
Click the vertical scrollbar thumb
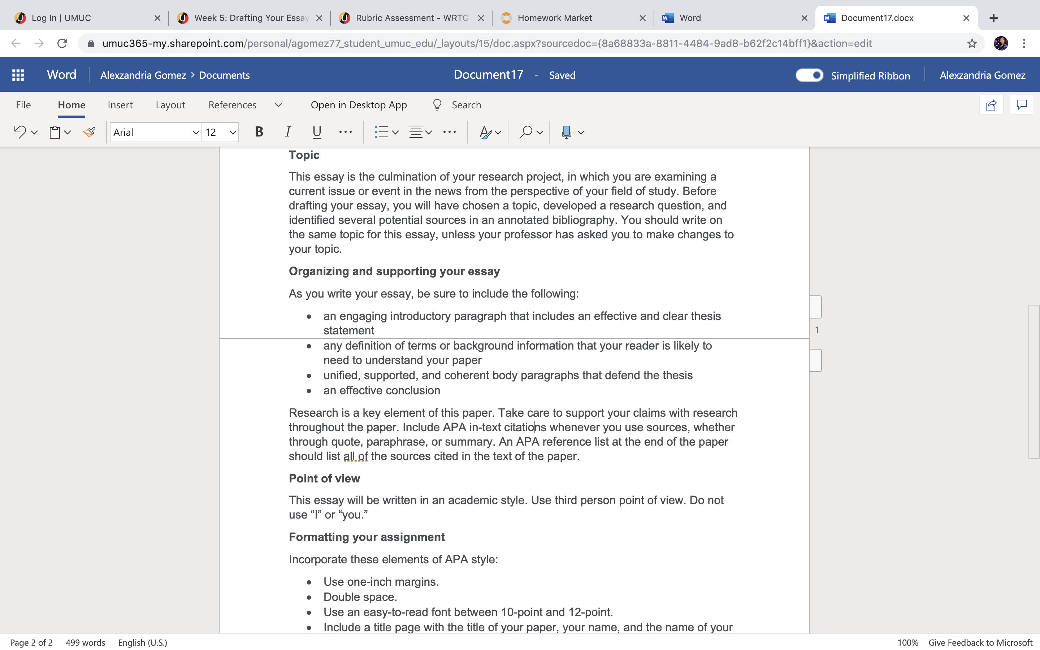[1034, 381]
